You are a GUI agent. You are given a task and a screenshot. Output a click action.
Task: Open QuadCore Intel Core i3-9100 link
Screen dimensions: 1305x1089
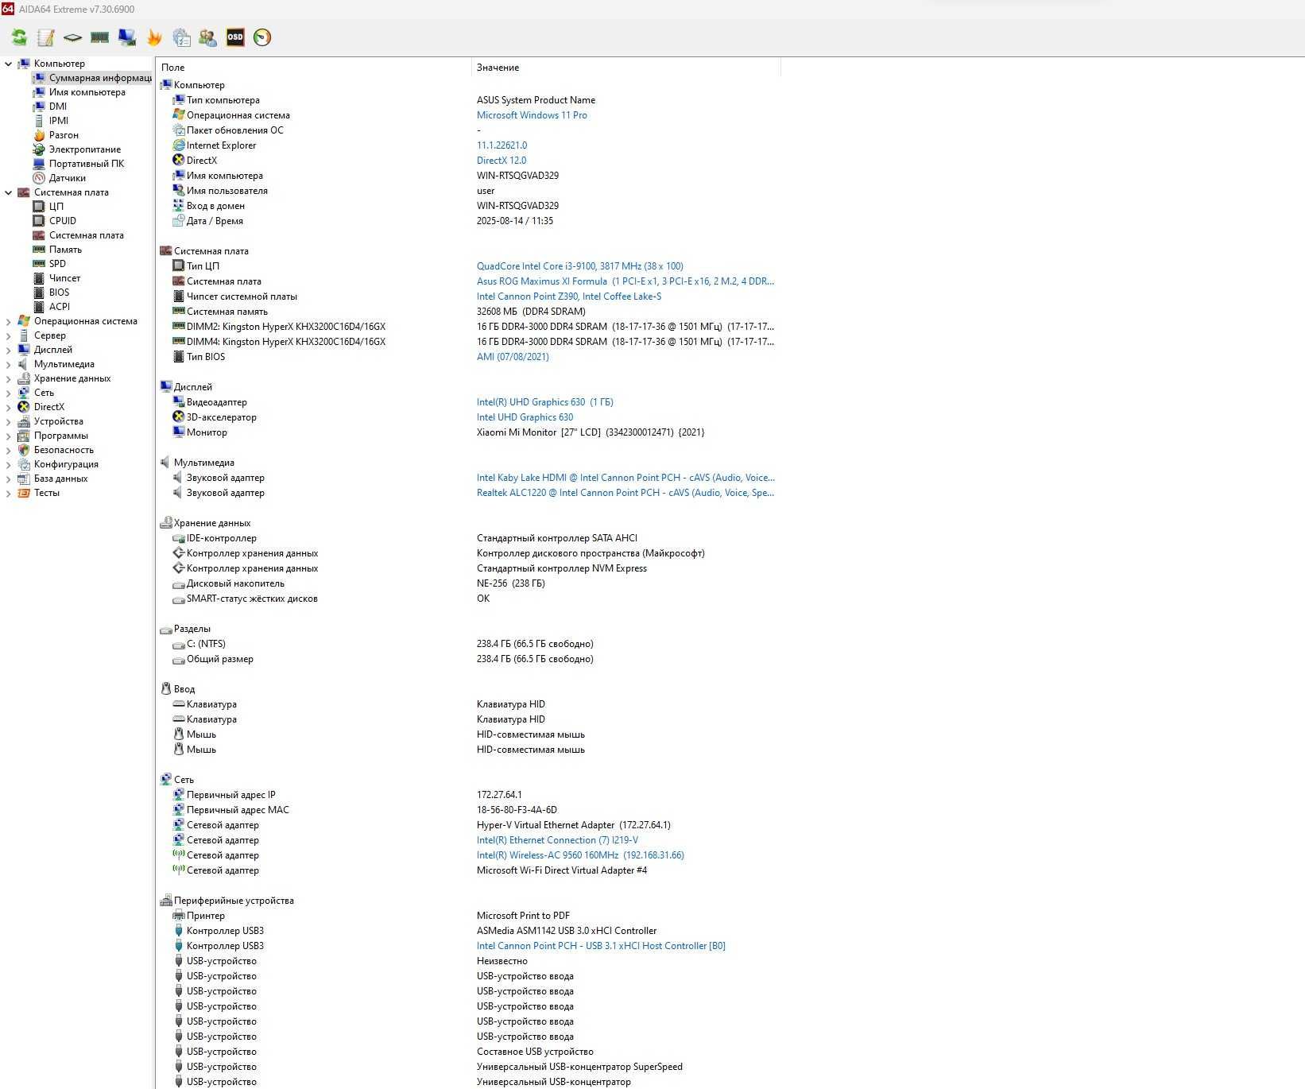[580, 266]
